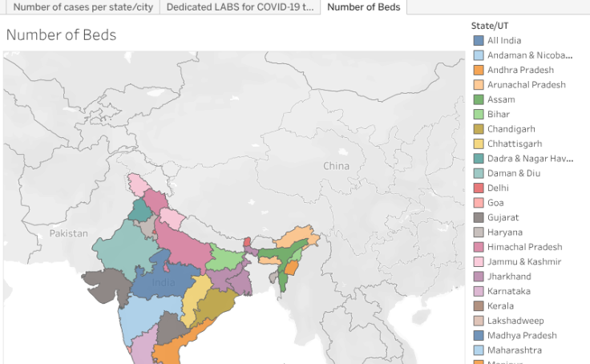Click light green Bihar region on map
590x364 pixels.
pos(224,258)
